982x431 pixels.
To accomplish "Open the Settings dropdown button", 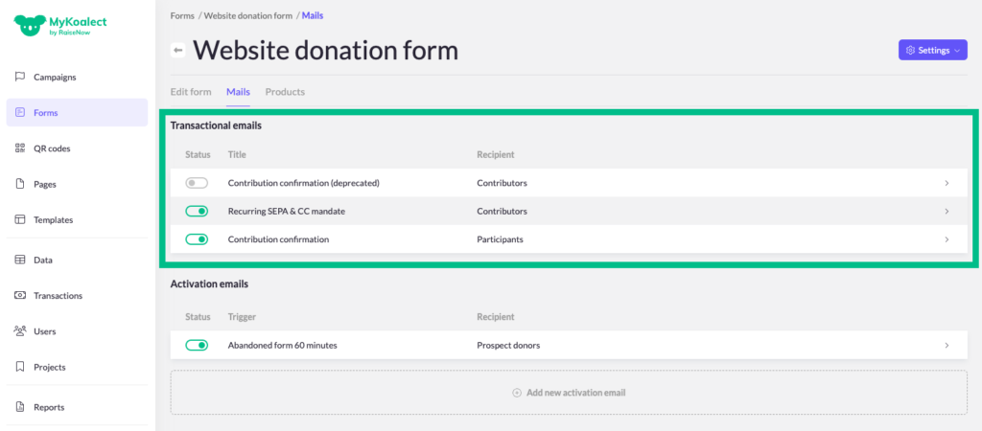I will coord(932,50).
